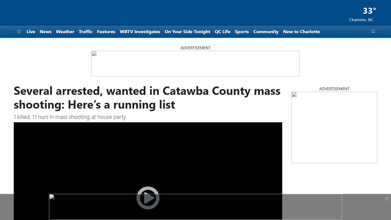Image resolution: width=391 pixels, height=220 pixels.
Task: Open the Weather section
Action: (65, 32)
